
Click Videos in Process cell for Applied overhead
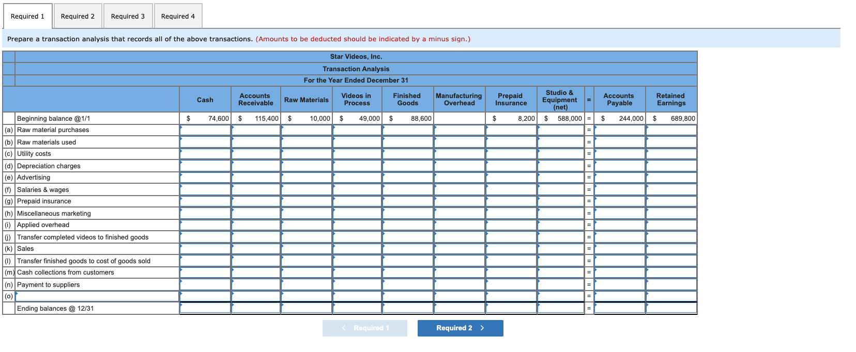[357, 225]
